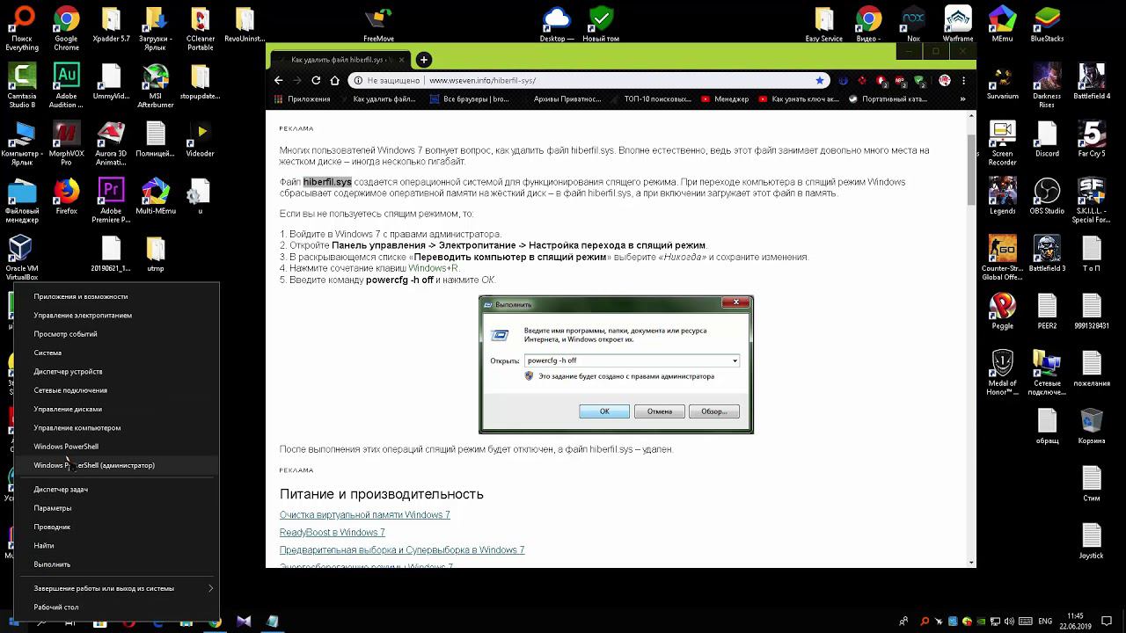The height and width of the screenshot is (633, 1126).
Task: Open Приложения apps bookmark
Action: pos(303,99)
